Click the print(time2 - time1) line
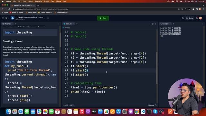This screenshot has width=206, height=116. 88,92
